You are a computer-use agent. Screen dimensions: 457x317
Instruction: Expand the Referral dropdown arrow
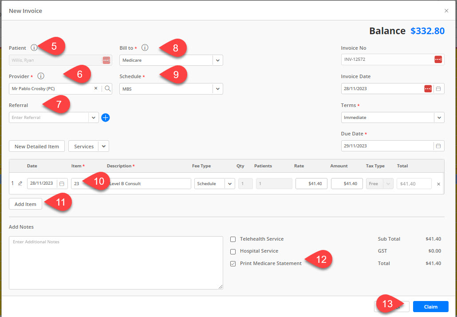coord(94,118)
